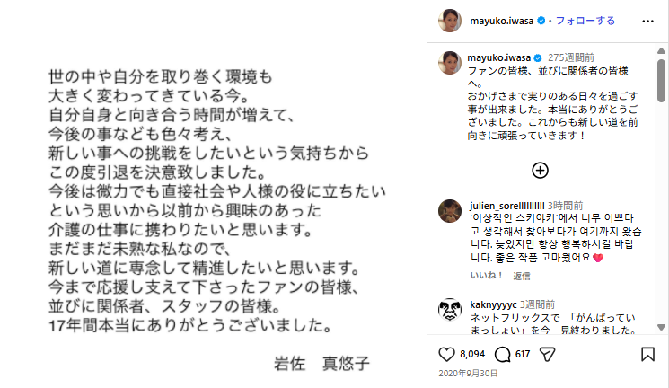Image resolution: width=669 pixels, height=388 pixels.
Task: Click the paper plane share icon
Action: tap(550, 354)
